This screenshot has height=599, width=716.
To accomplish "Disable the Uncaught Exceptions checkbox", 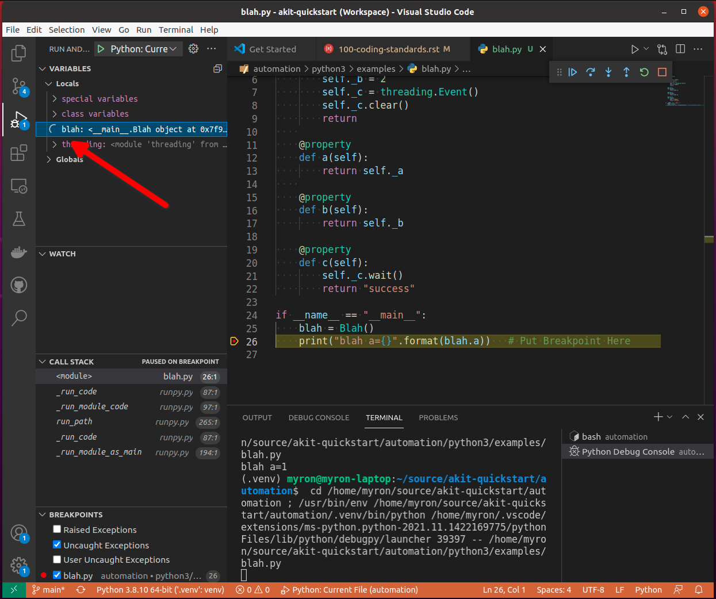I will (57, 544).
